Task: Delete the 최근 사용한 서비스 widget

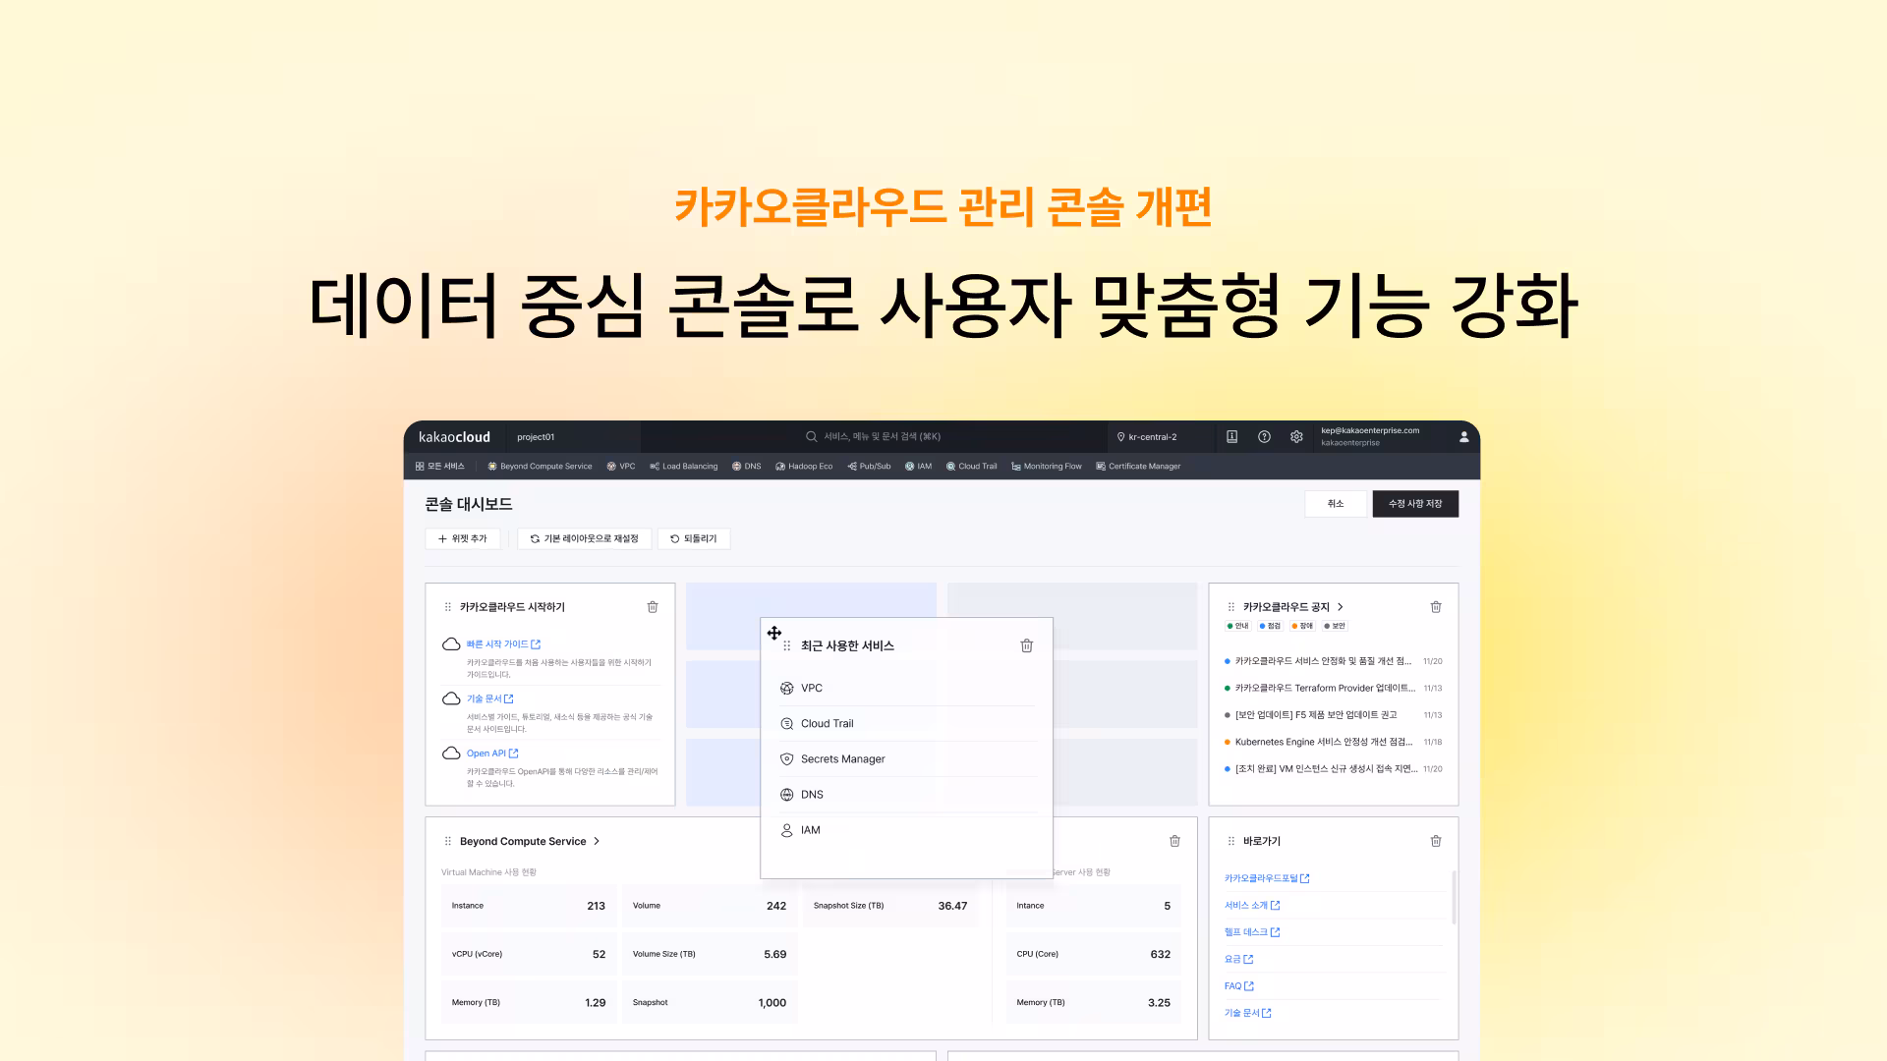Action: click(x=1027, y=645)
